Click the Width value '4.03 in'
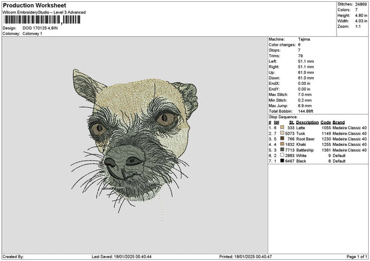370x261 pixels. (361, 21)
